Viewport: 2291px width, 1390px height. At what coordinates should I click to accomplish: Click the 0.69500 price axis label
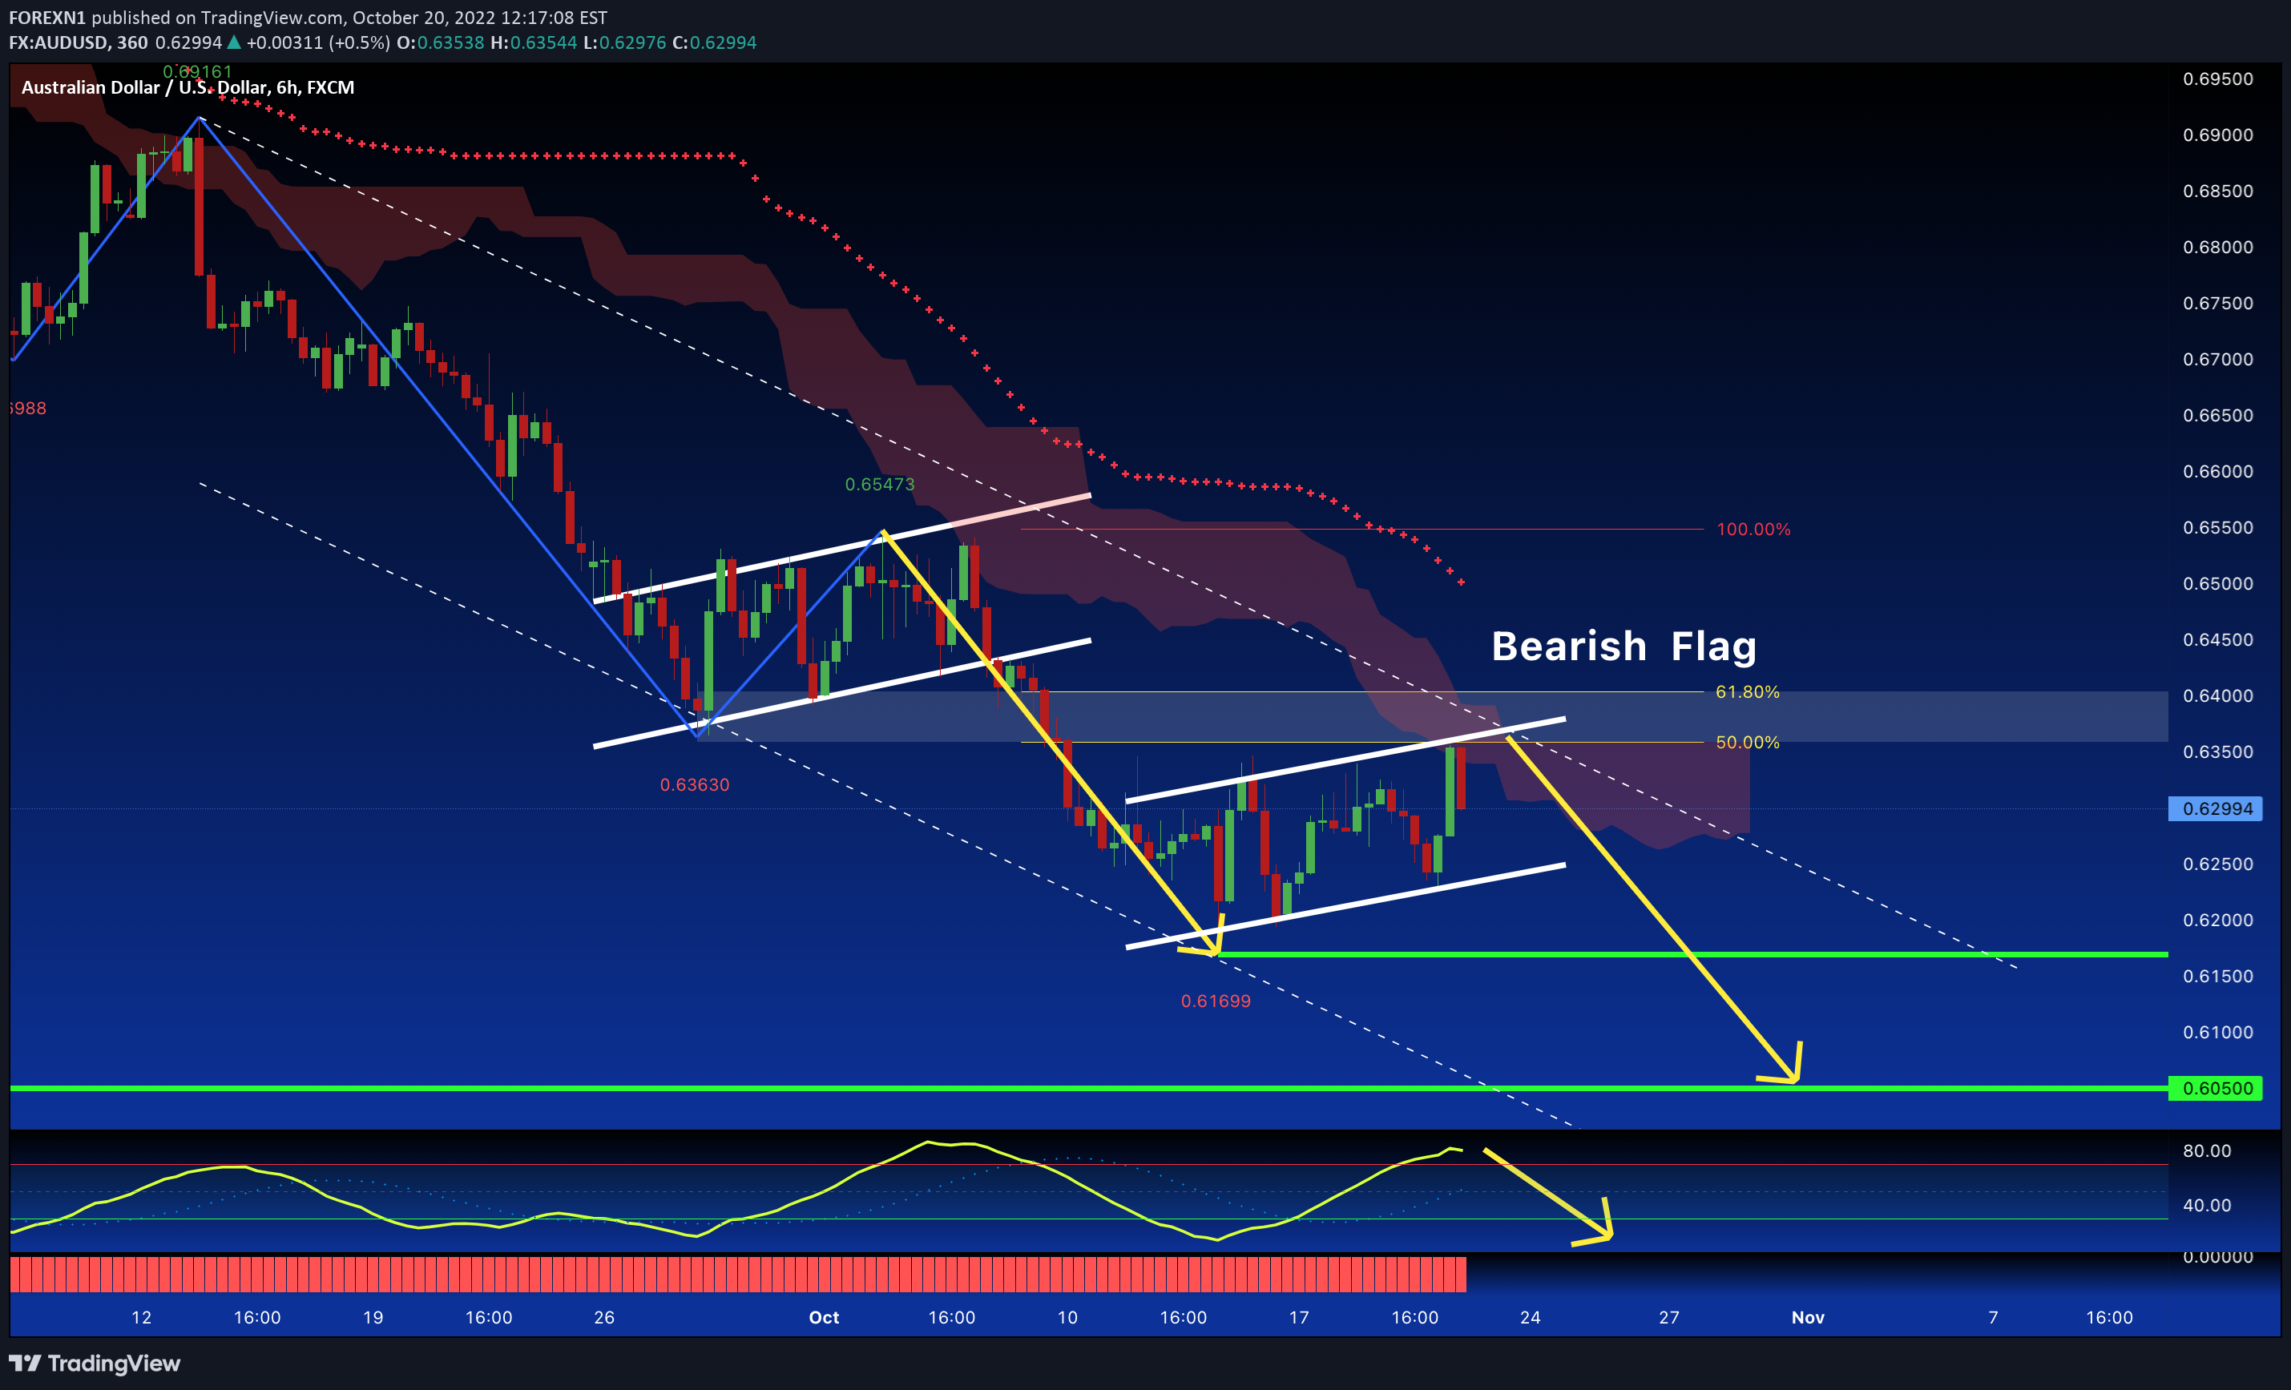[x=2217, y=79]
